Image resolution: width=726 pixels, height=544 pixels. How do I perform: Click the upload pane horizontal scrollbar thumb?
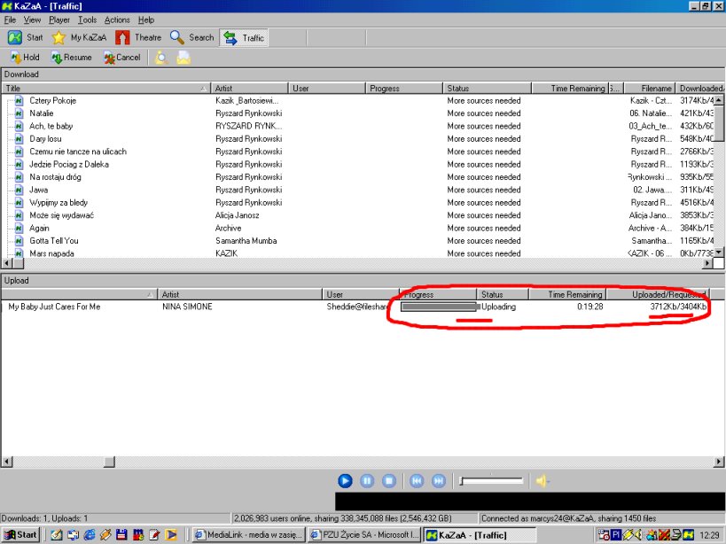coord(109,462)
